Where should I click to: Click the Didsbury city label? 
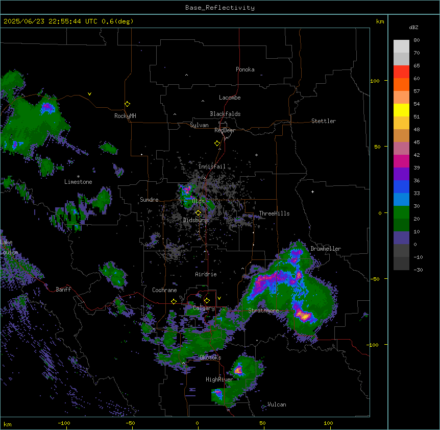coord(195,220)
